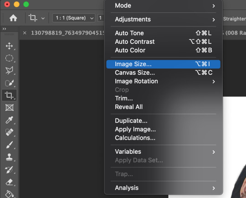
Task: Open the Variables submenu
Action: [x=164, y=151]
